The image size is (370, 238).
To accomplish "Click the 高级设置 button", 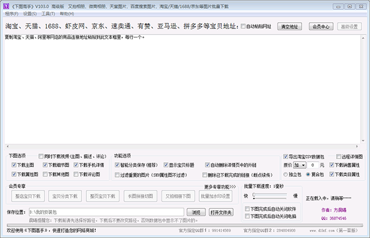I will 349,27.
